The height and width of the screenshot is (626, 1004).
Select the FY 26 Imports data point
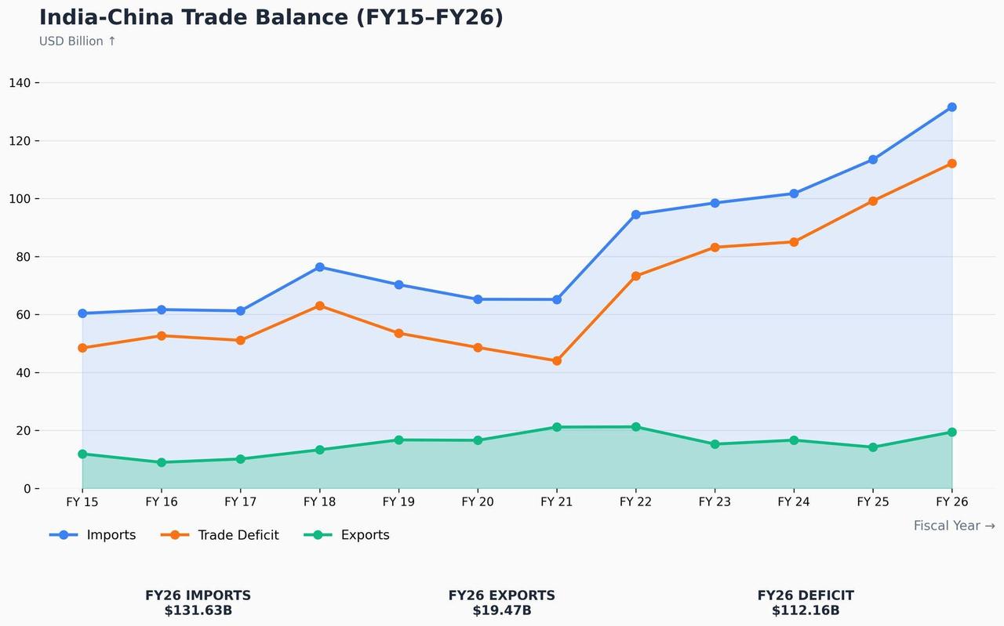tap(951, 107)
